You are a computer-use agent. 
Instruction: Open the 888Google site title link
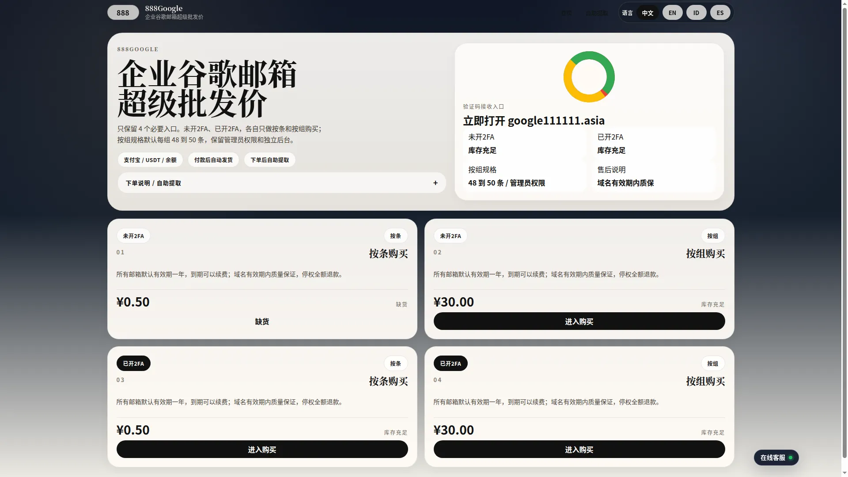tap(164, 8)
